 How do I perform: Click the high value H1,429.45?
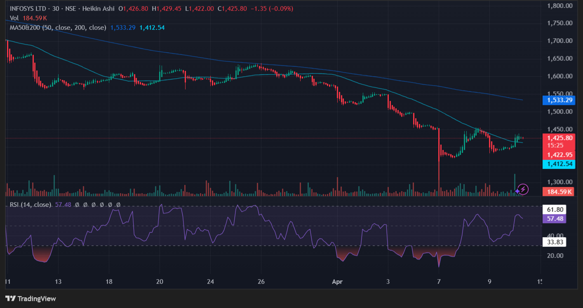167,8
